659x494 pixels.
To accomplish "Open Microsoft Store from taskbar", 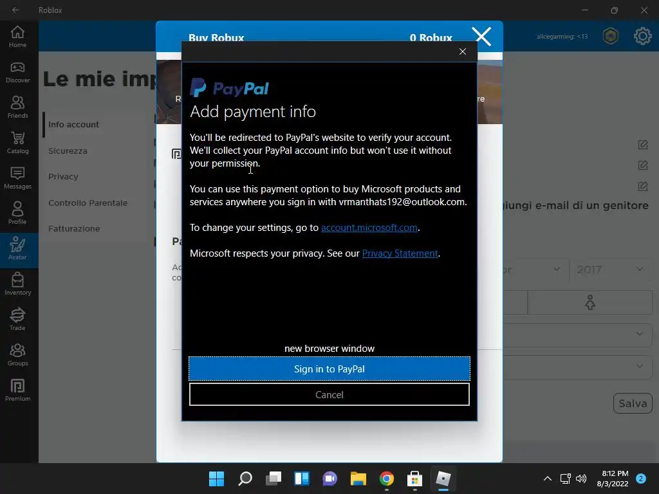I will (415, 479).
